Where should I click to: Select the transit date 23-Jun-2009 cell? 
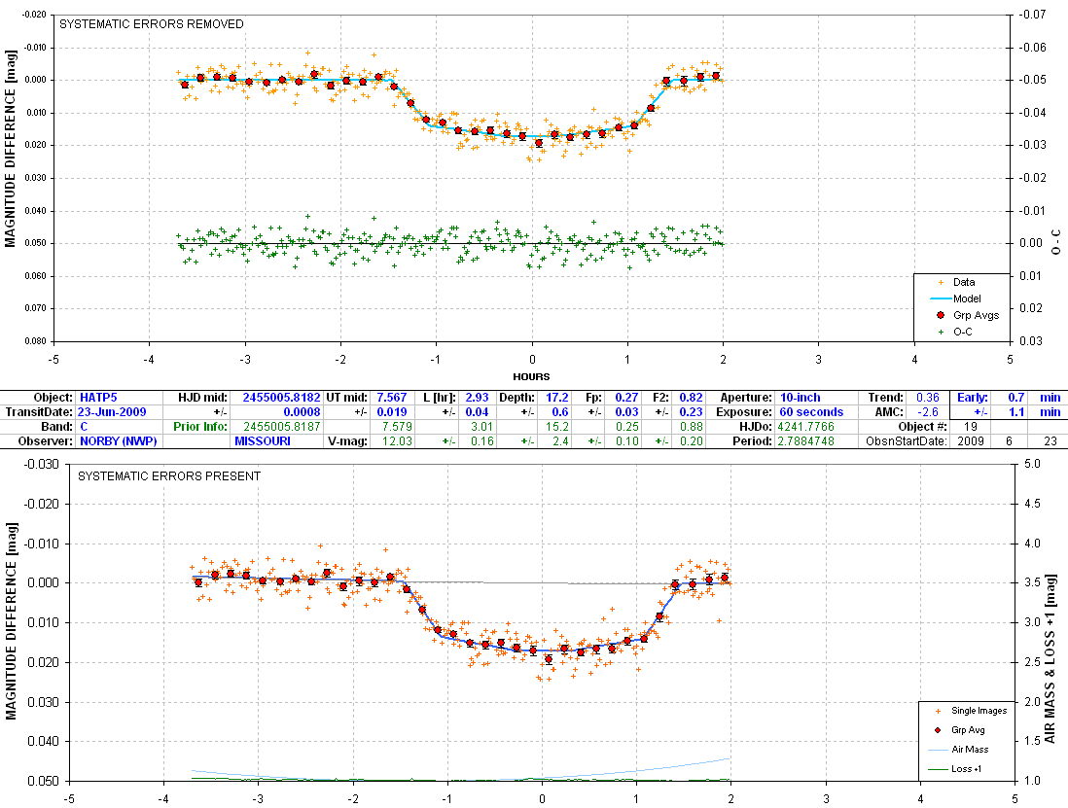click(114, 412)
